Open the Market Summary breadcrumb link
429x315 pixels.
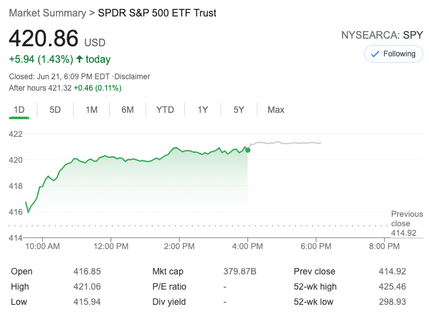(x=46, y=13)
